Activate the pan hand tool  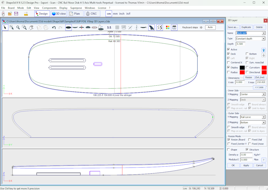tap(31, 28)
